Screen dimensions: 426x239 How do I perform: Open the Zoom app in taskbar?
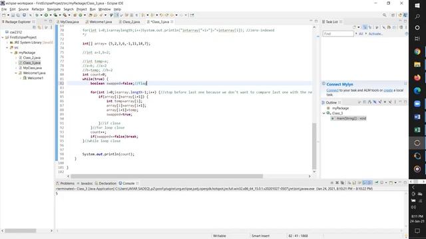click(x=417, y=104)
